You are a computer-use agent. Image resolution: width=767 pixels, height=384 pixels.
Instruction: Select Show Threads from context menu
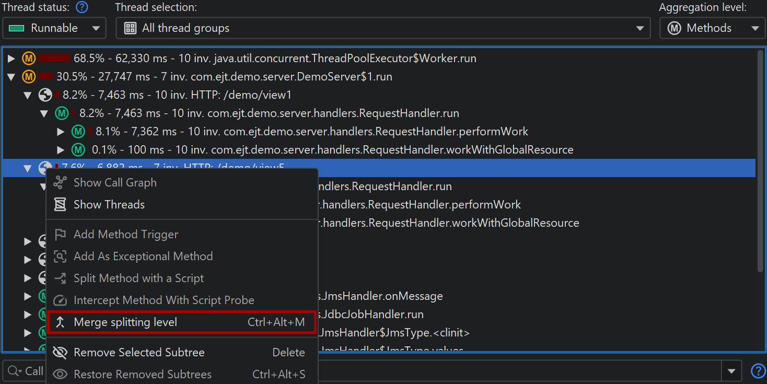point(109,205)
